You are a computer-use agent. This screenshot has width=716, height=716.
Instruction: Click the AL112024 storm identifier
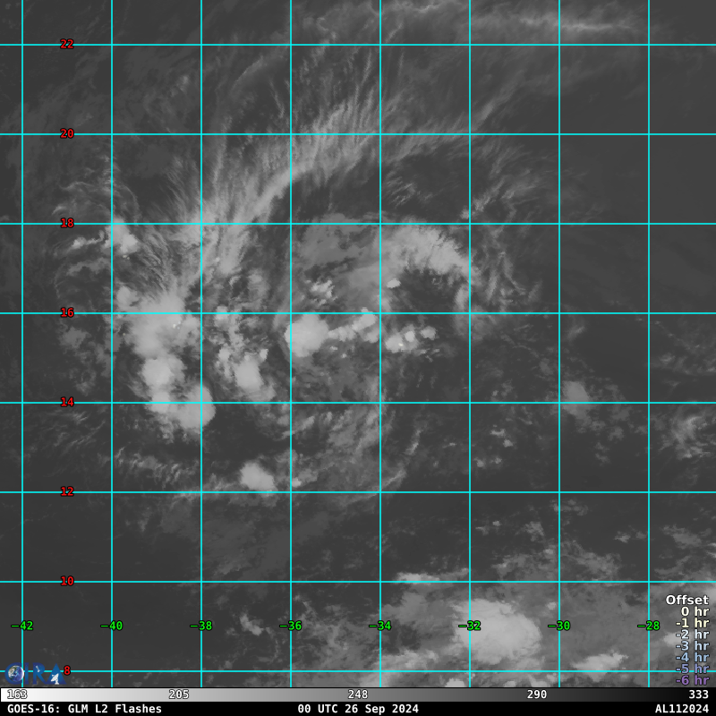[x=681, y=709]
